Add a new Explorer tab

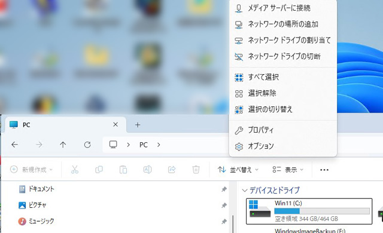click(138, 125)
